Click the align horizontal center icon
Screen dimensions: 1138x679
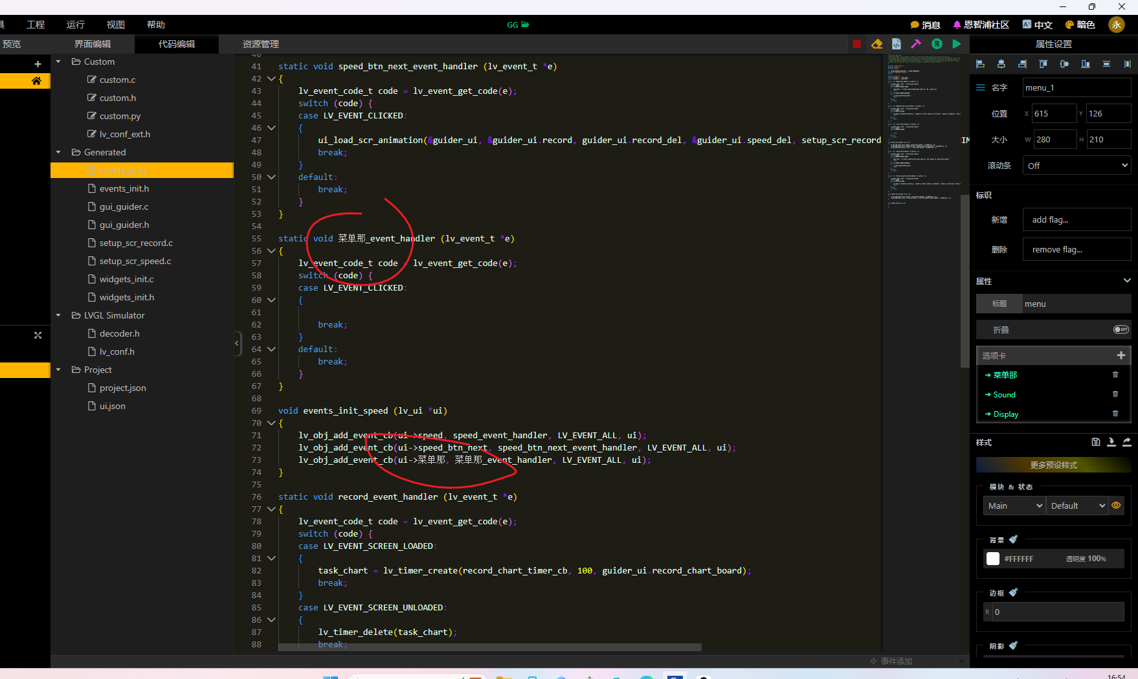(1001, 64)
